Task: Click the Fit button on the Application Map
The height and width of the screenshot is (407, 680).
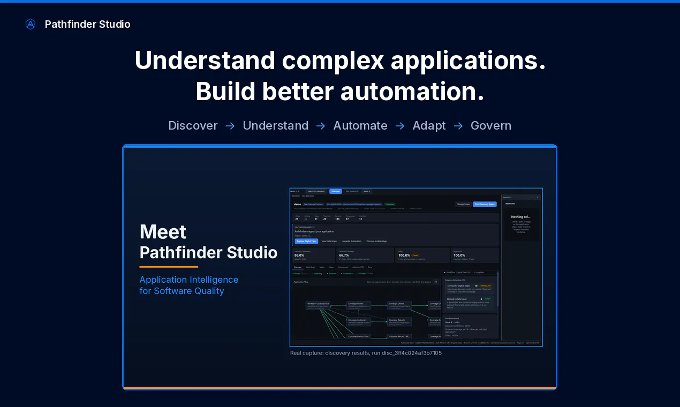Action: (x=435, y=282)
